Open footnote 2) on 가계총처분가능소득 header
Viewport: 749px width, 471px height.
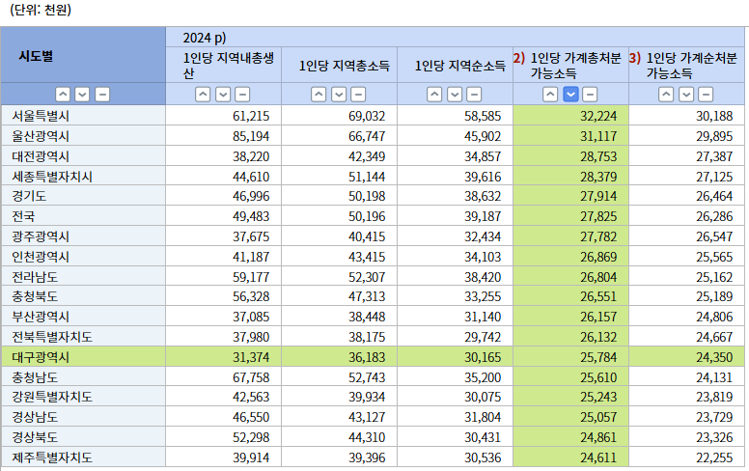(518, 58)
